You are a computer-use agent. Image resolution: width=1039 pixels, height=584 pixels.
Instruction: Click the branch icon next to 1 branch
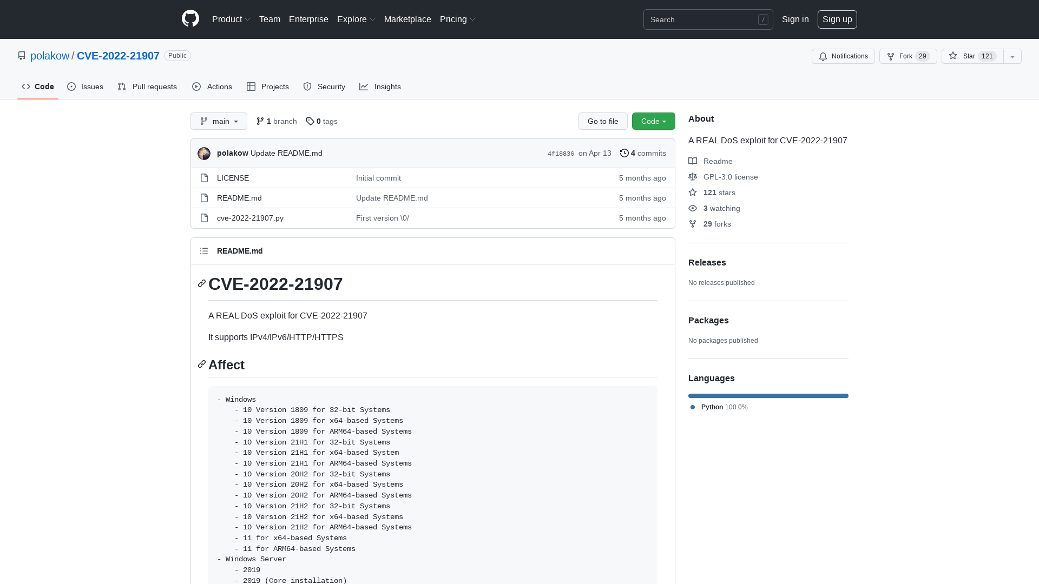260,121
